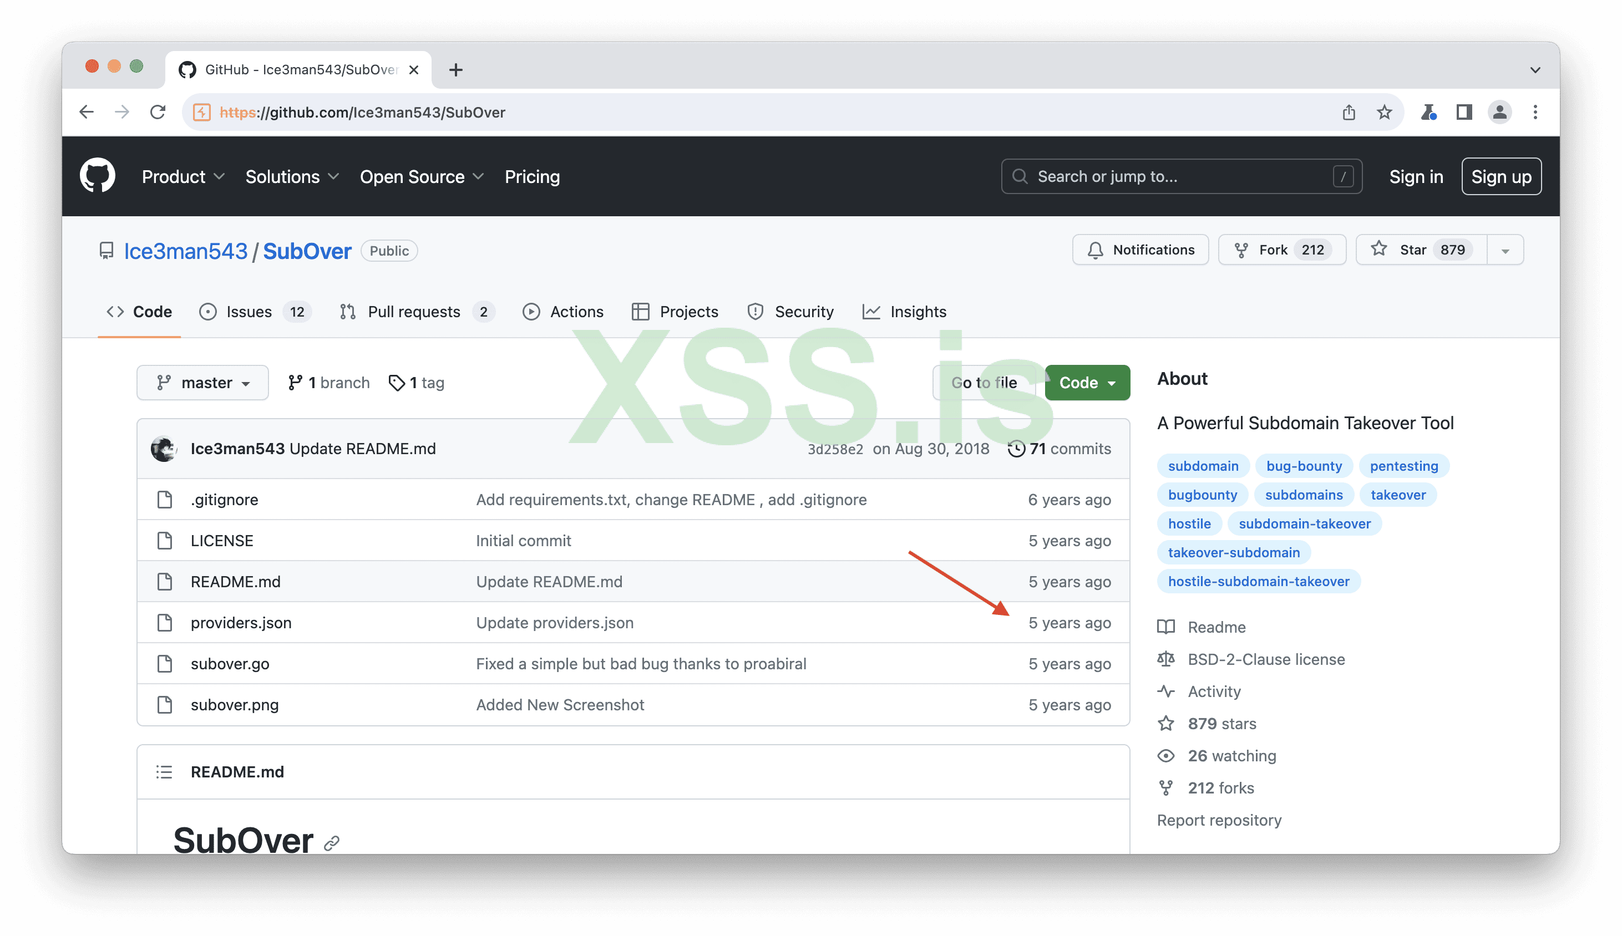Click the README table of contents icon
Image resolution: width=1622 pixels, height=936 pixels.
coord(164,771)
